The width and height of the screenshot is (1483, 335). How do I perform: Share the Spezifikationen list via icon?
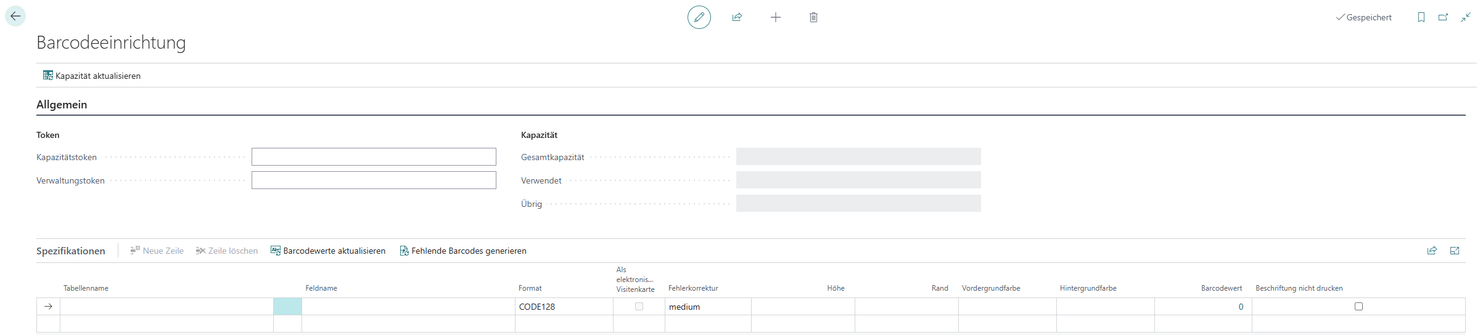[x=1432, y=251]
